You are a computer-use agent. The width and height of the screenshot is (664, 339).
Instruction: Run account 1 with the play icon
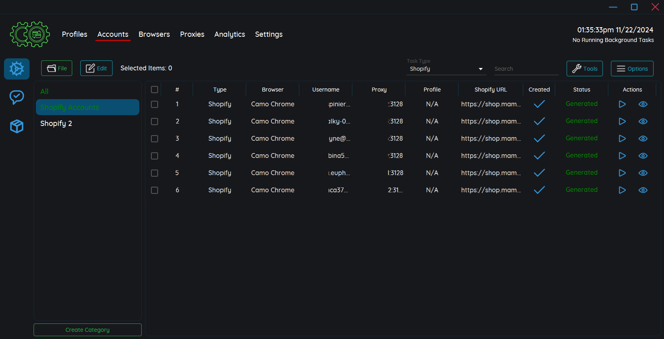coord(622,104)
